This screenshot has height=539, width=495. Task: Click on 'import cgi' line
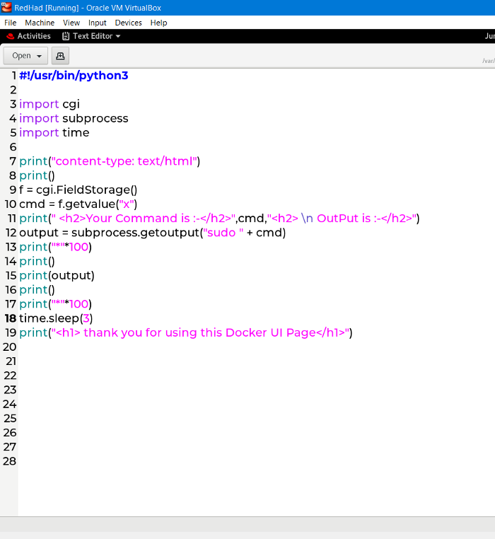(x=49, y=104)
